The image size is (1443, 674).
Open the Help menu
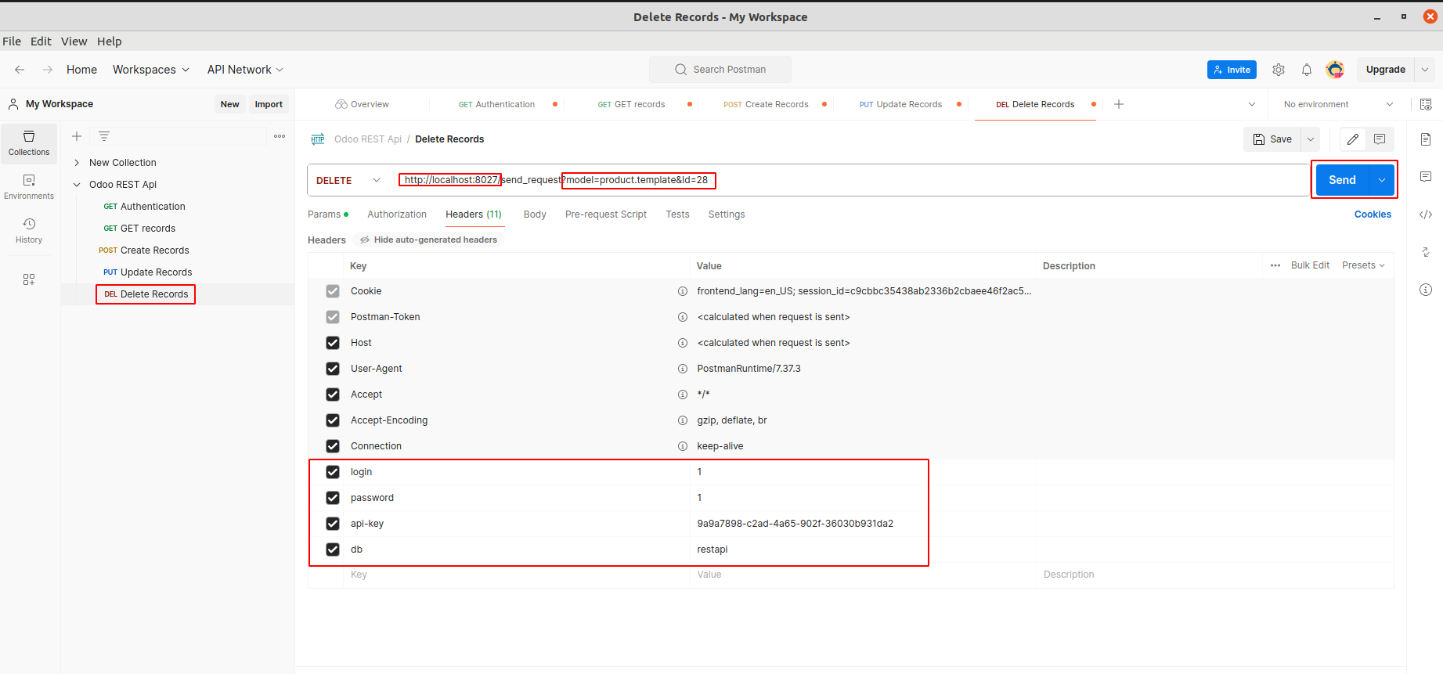pyautogui.click(x=110, y=41)
